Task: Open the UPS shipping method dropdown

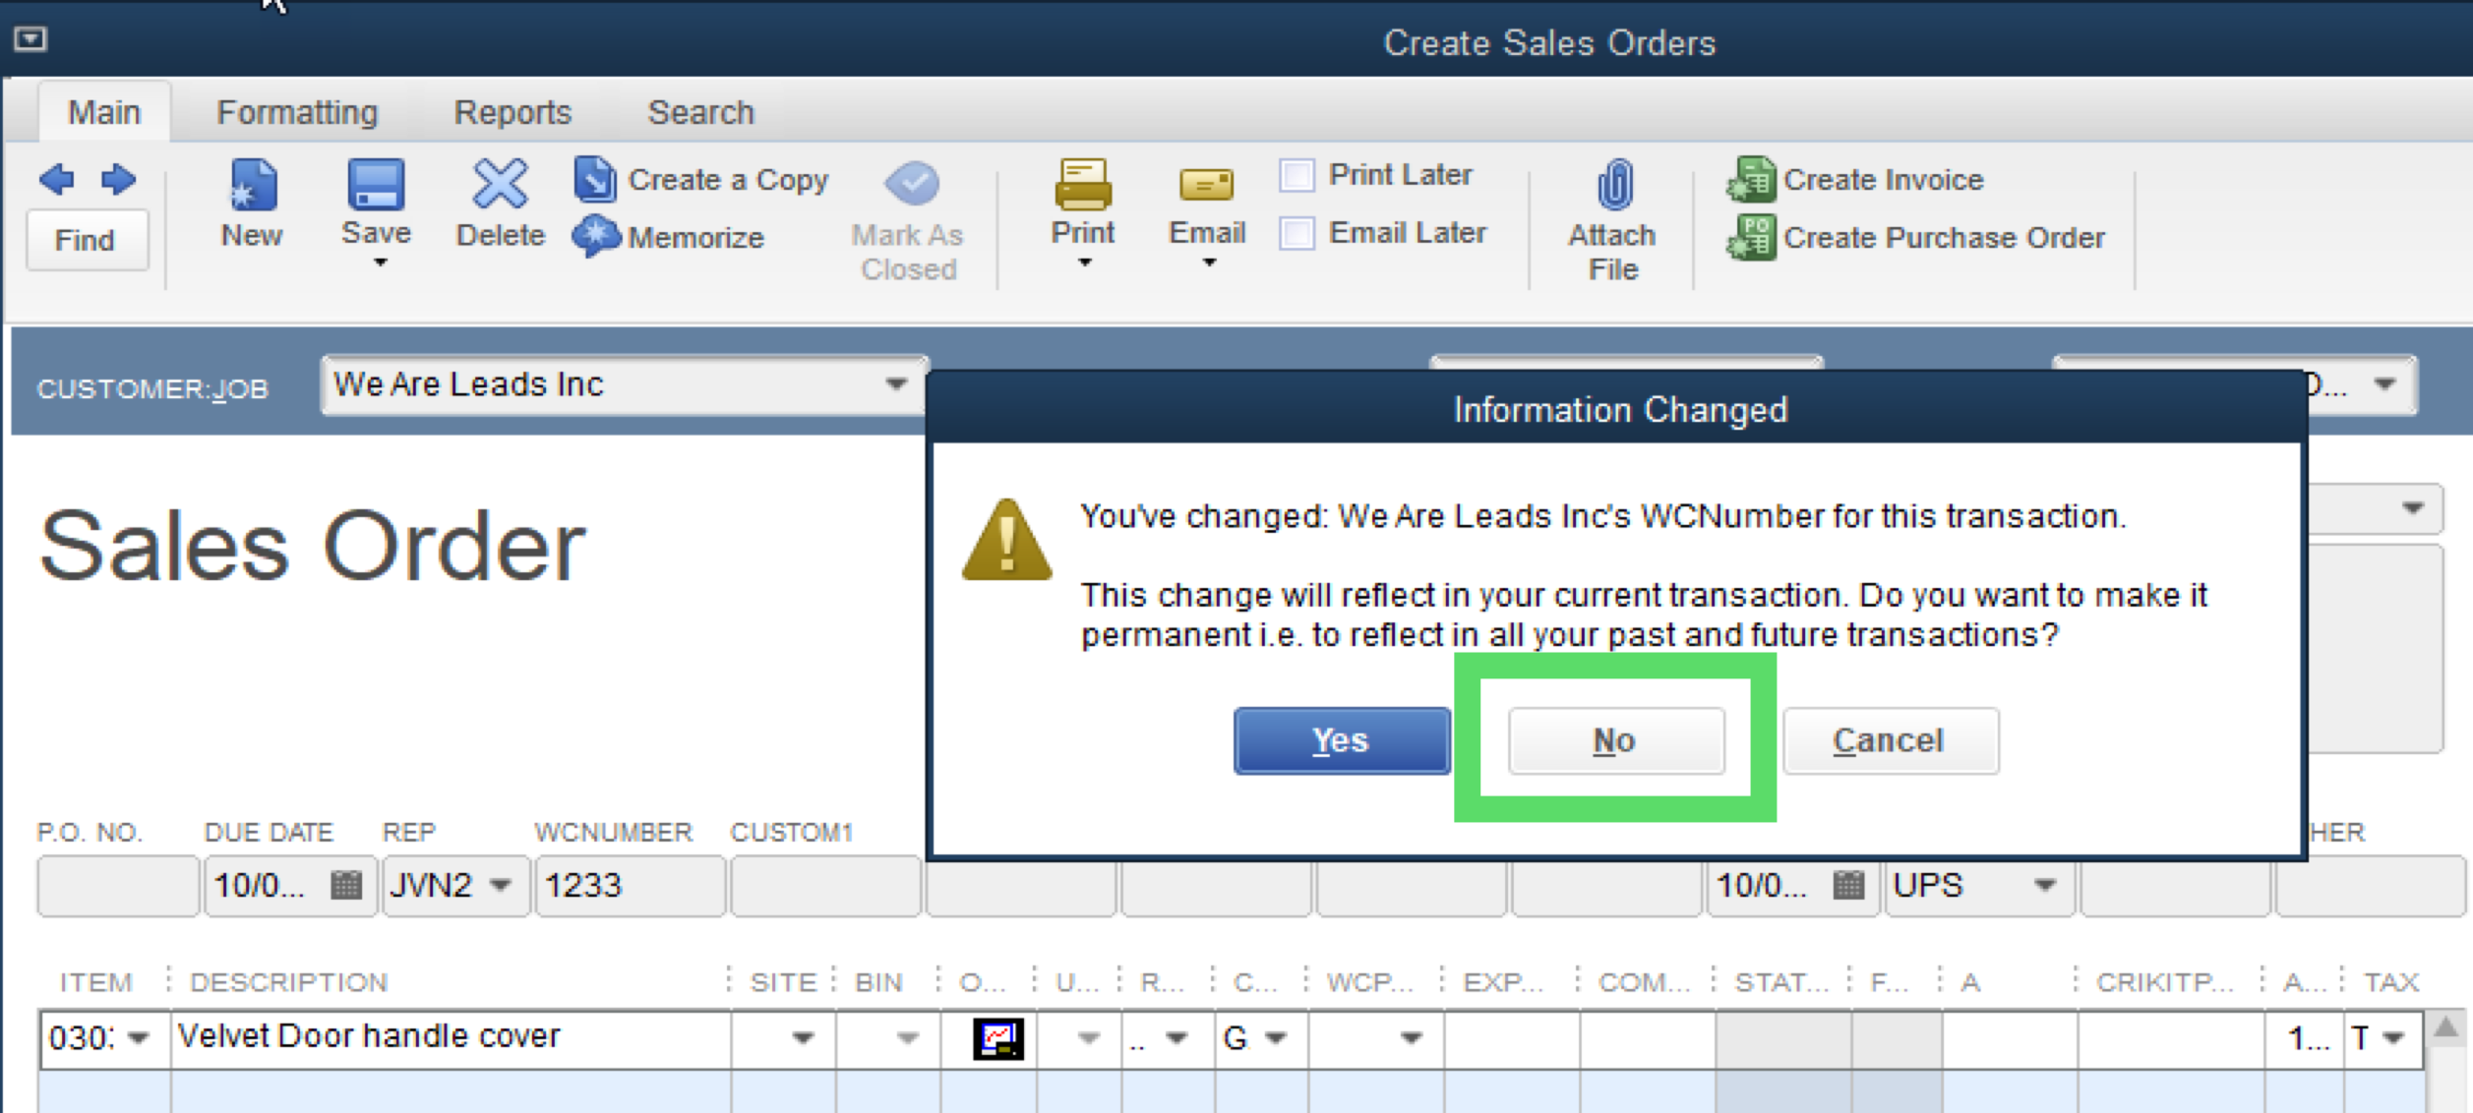Action: click(2044, 885)
